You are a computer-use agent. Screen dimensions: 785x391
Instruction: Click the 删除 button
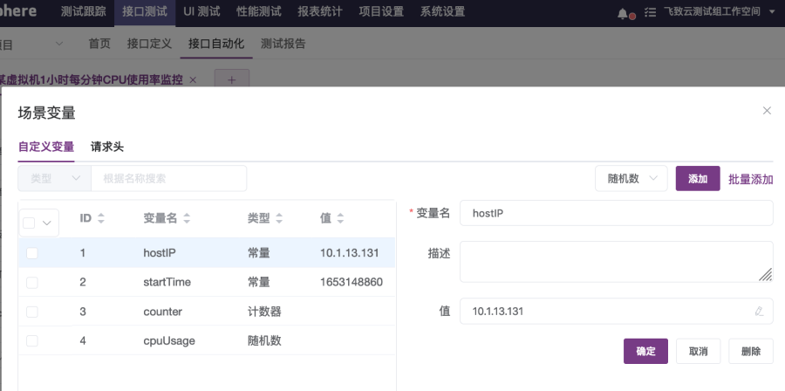point(751,351)
